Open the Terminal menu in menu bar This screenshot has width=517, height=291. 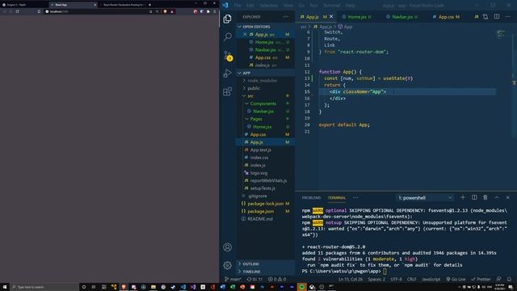pos(331,6)
